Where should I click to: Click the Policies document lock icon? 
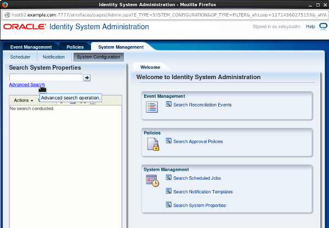tap(153, 144)
